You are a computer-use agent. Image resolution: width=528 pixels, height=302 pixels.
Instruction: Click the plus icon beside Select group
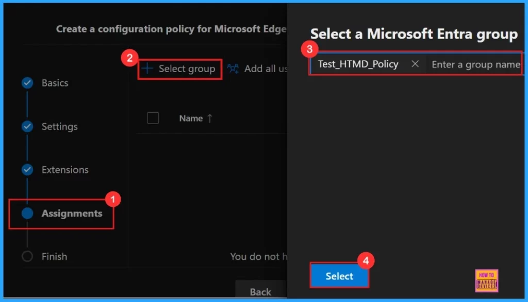click(147, 68)
